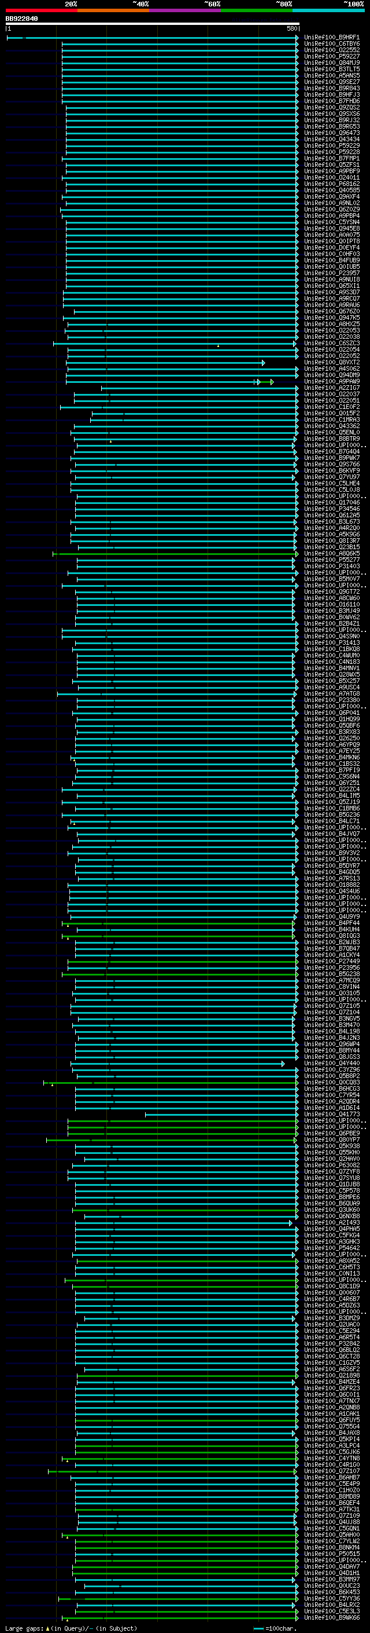Select the UniRef100_B9R843 label
The width and height of the screenshot is (370, 1633).
(331, 88)
